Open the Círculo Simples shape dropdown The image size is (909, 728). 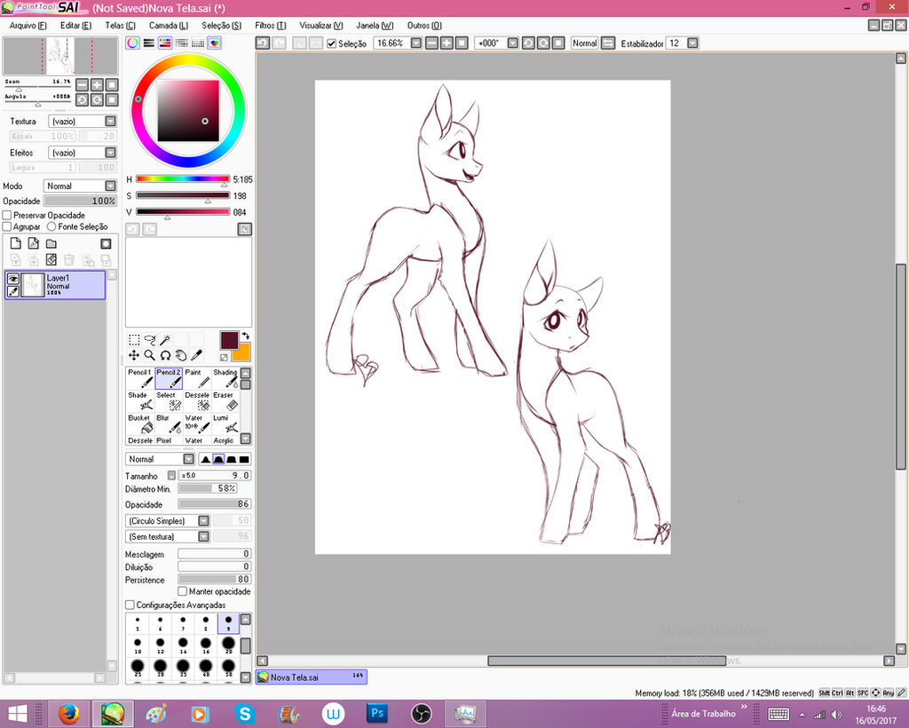[167, 520]
